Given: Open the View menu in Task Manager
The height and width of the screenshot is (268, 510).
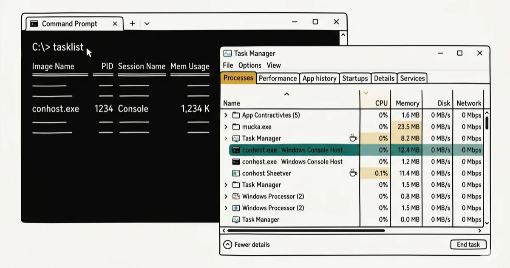Looking at the screenshot, I should point(274,65).
